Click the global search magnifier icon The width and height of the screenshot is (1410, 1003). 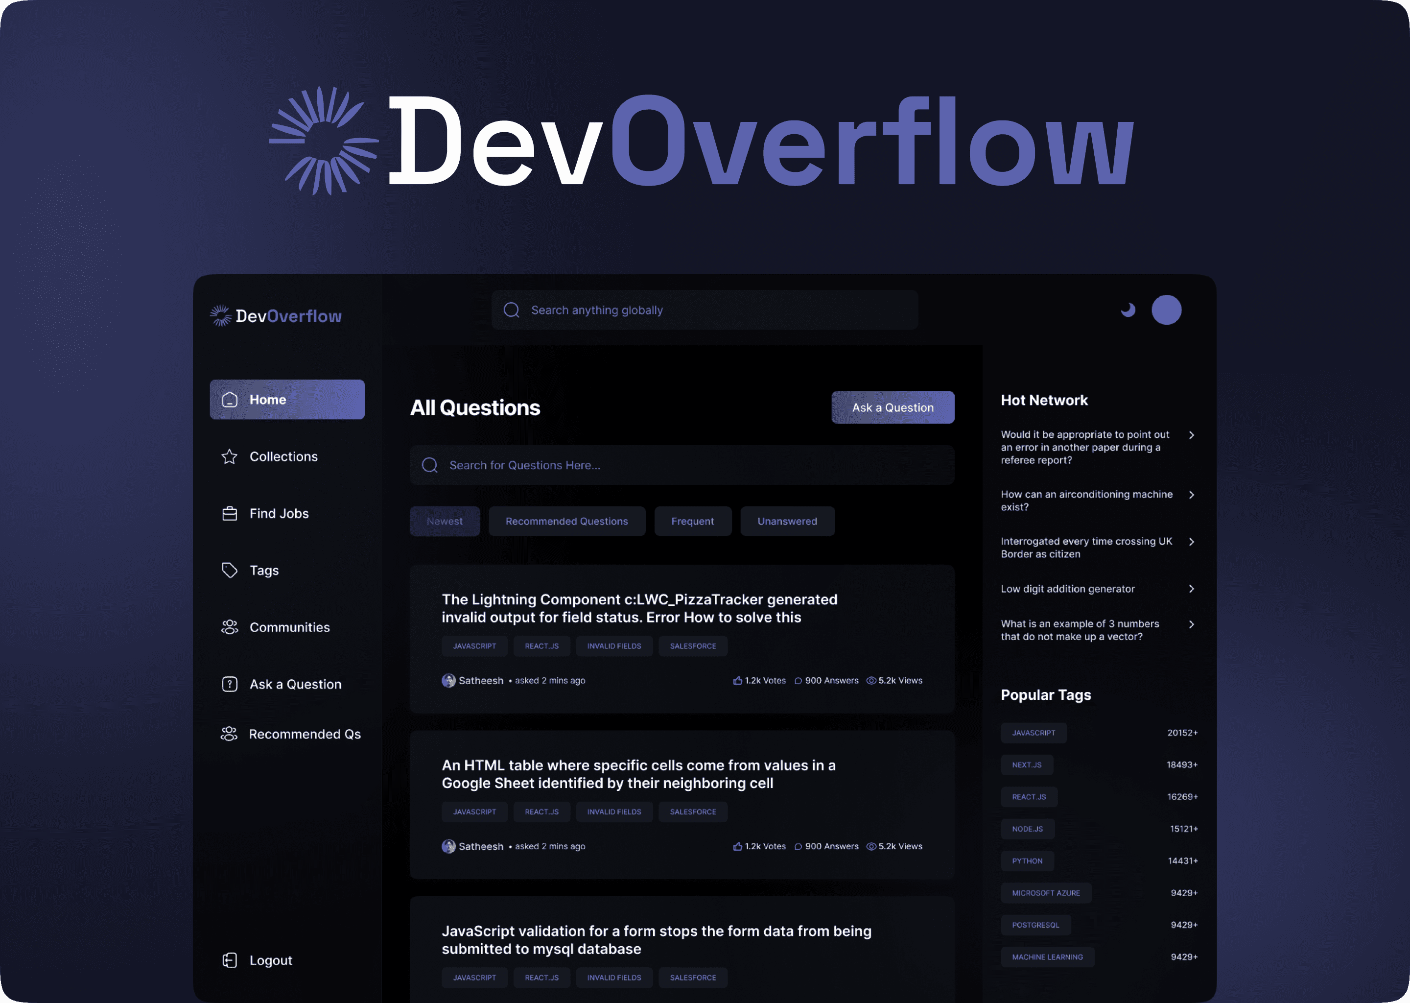511,310
